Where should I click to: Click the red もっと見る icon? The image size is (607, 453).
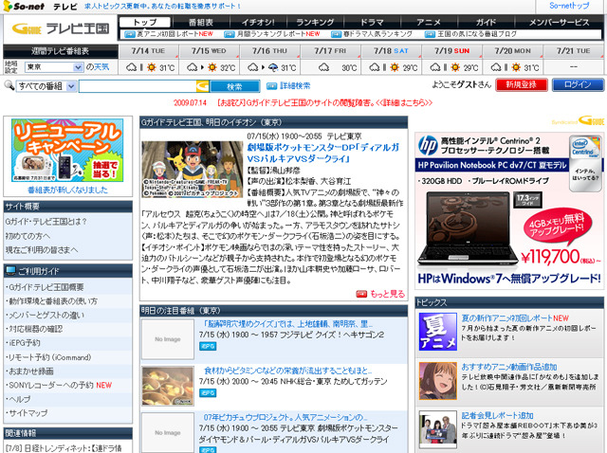(361, 294)
